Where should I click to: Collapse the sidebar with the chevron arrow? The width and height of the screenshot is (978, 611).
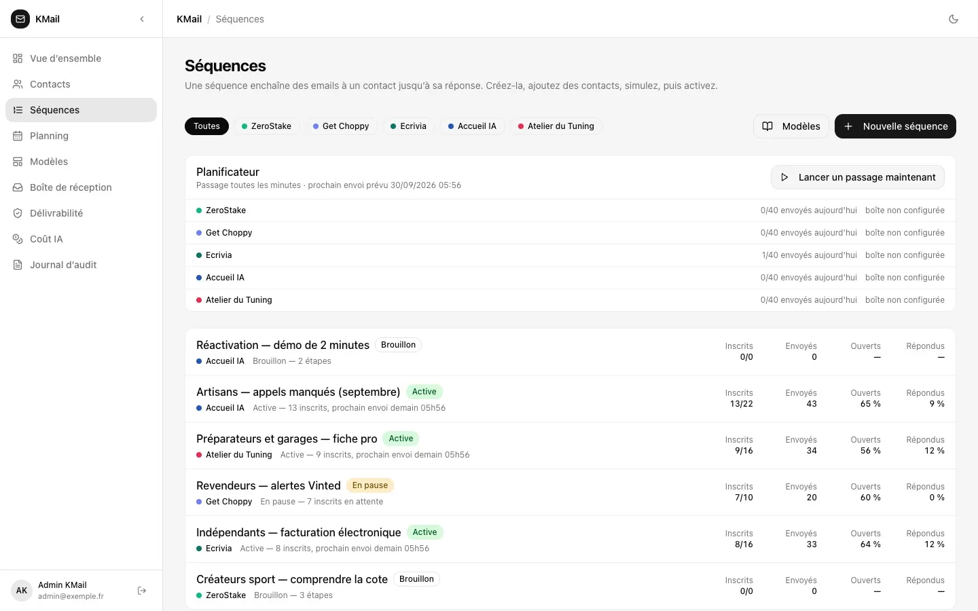[x=142, y=19]
